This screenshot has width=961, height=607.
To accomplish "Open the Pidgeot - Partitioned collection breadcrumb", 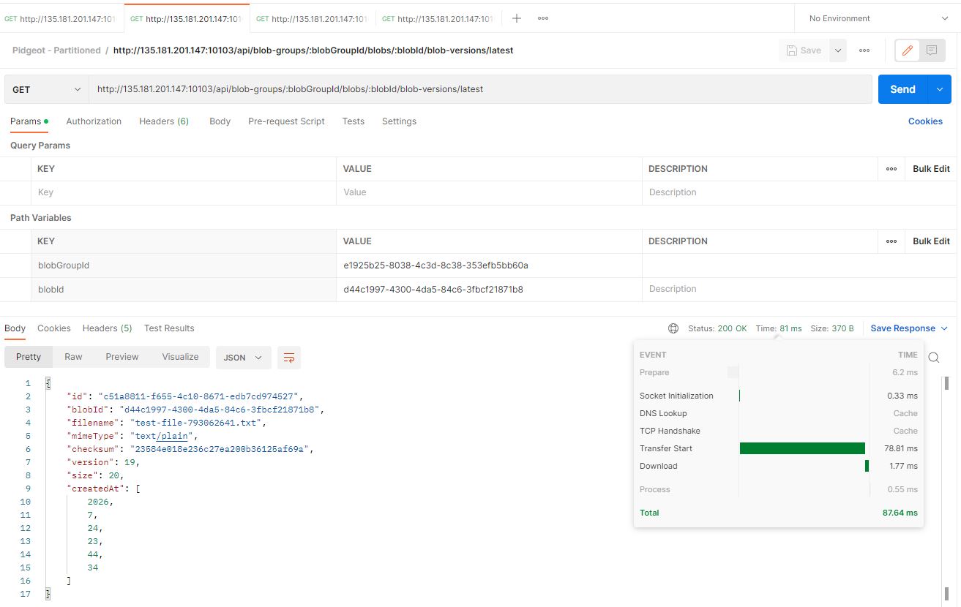I will coord(56,50).
